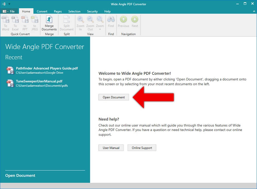This screenshot has height=189, width=257.
Task: Switch to the Convert ribbon tab
Action: pos(42,11)
